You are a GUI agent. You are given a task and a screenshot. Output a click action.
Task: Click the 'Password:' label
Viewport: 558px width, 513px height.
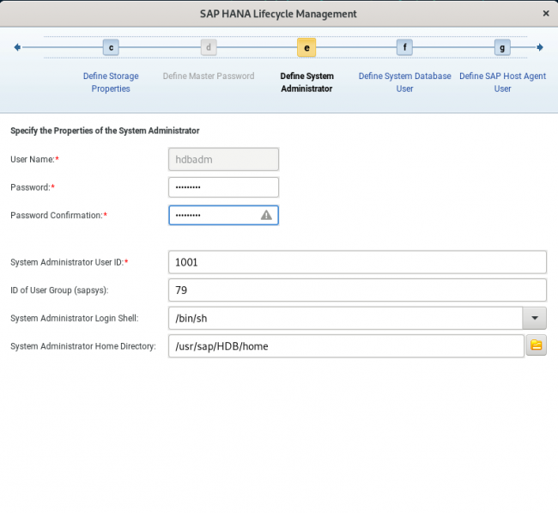coord(33,187)
